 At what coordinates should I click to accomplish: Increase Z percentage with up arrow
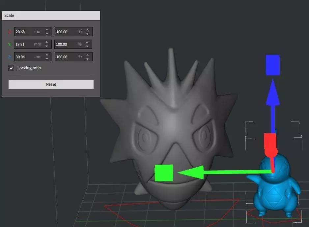coord(88,55)
